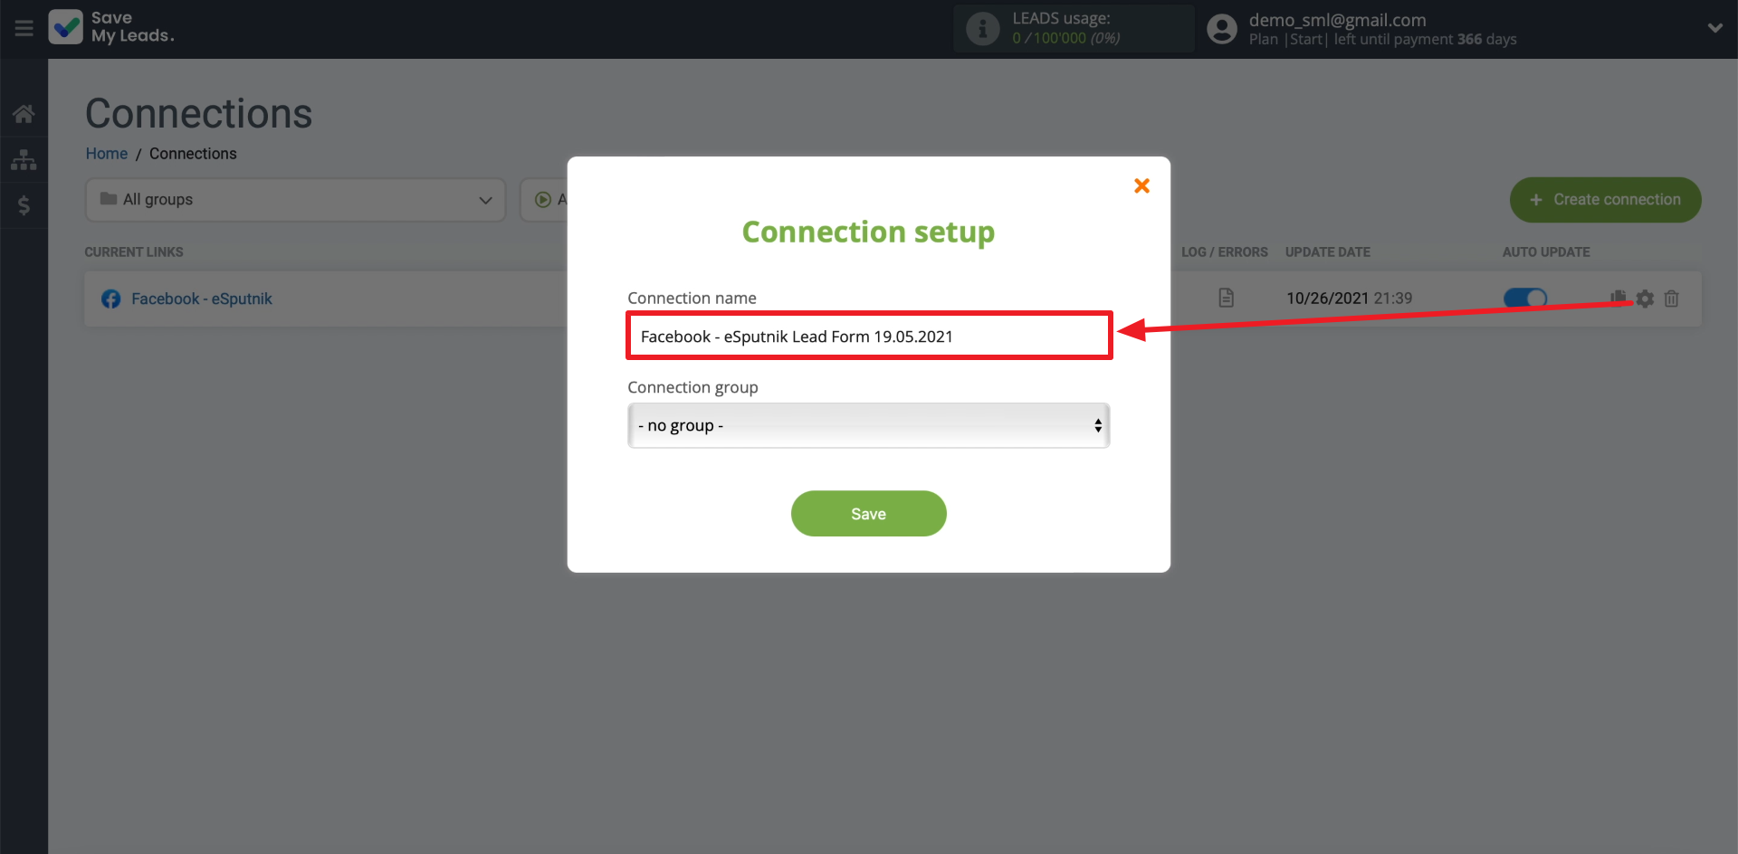Click the copy connection icon
The height and width of the screenshot is (854, 1738).
click(1619, 297)
